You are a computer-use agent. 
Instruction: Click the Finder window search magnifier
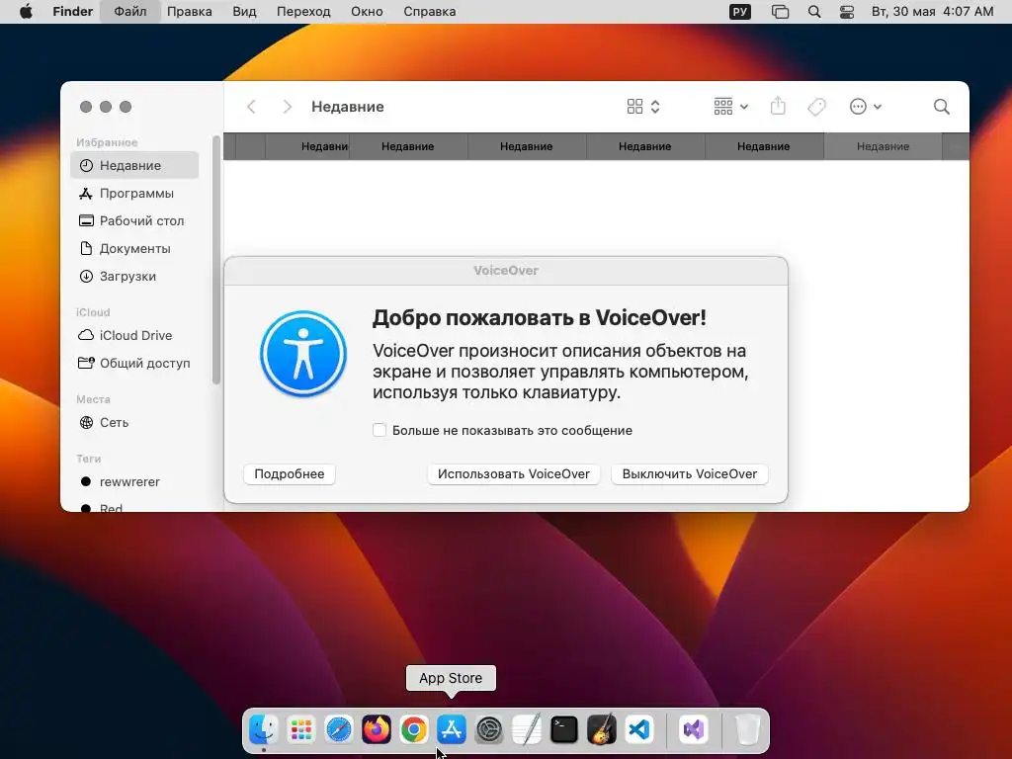click(942, 107)
